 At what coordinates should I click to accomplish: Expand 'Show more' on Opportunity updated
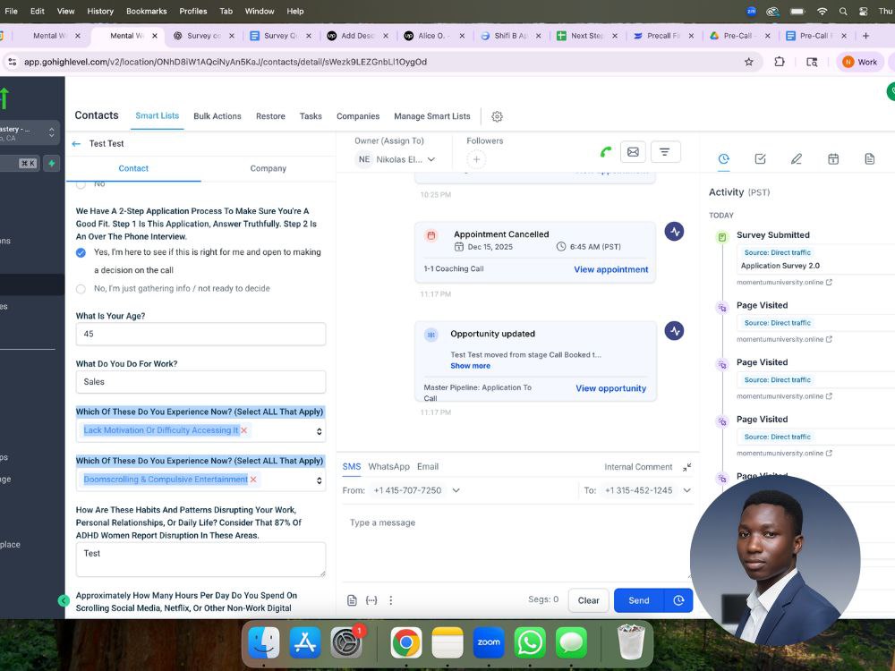(x=470, y=366)
